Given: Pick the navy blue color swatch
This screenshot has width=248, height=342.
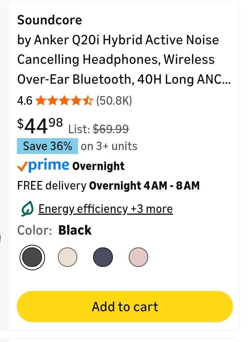Looking at the screenshot, I should point(103,258).
